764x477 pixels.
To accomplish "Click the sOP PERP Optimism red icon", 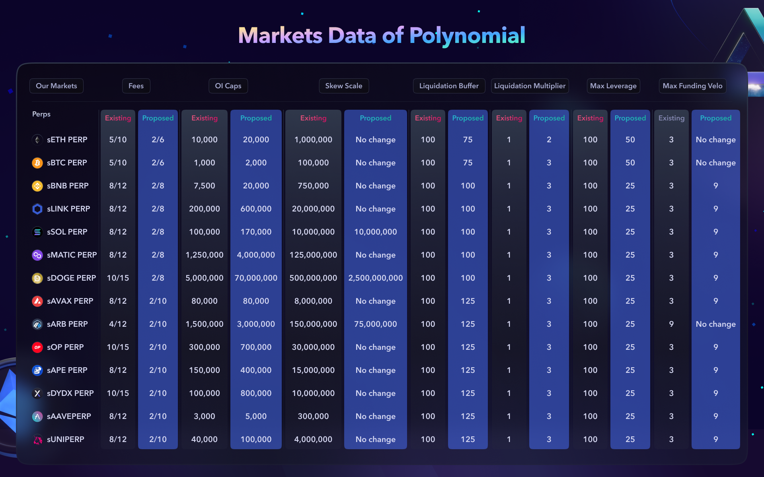I will [37, 347].
